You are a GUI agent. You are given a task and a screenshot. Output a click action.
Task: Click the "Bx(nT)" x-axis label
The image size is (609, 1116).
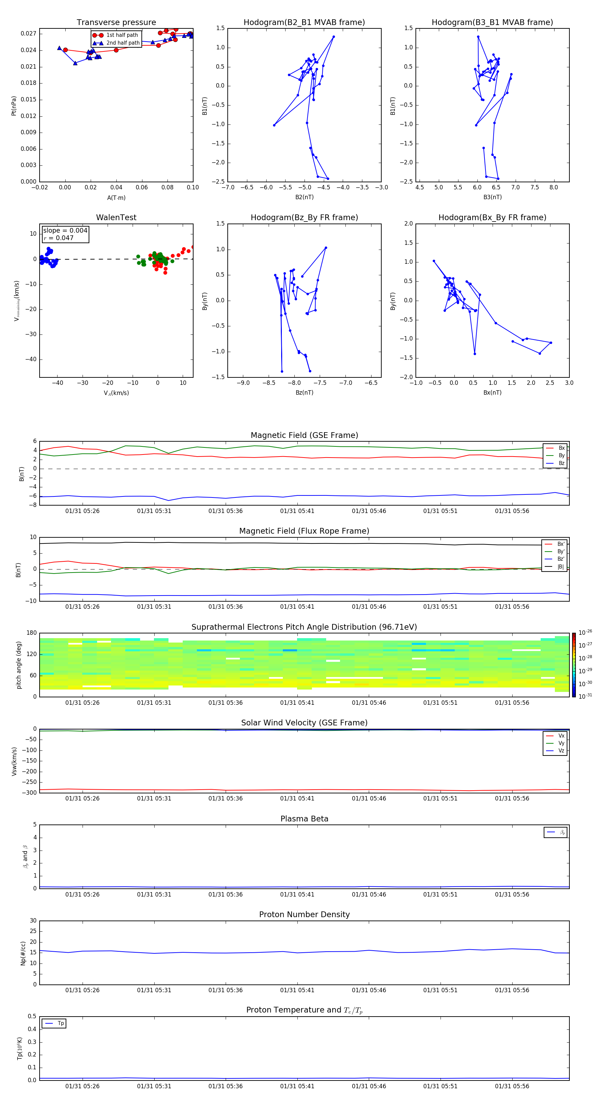click(x=492, y=393)
